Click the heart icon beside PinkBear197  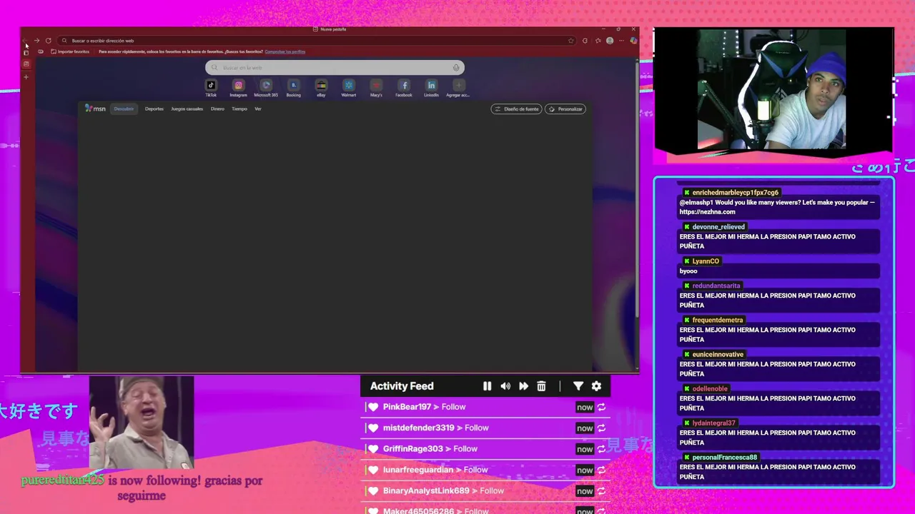click(x=373, y=407)
